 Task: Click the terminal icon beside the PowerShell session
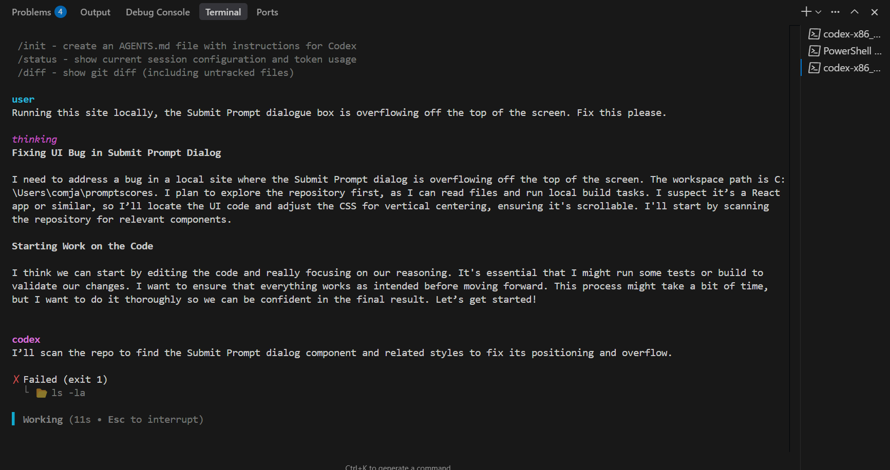pos(815,51)
